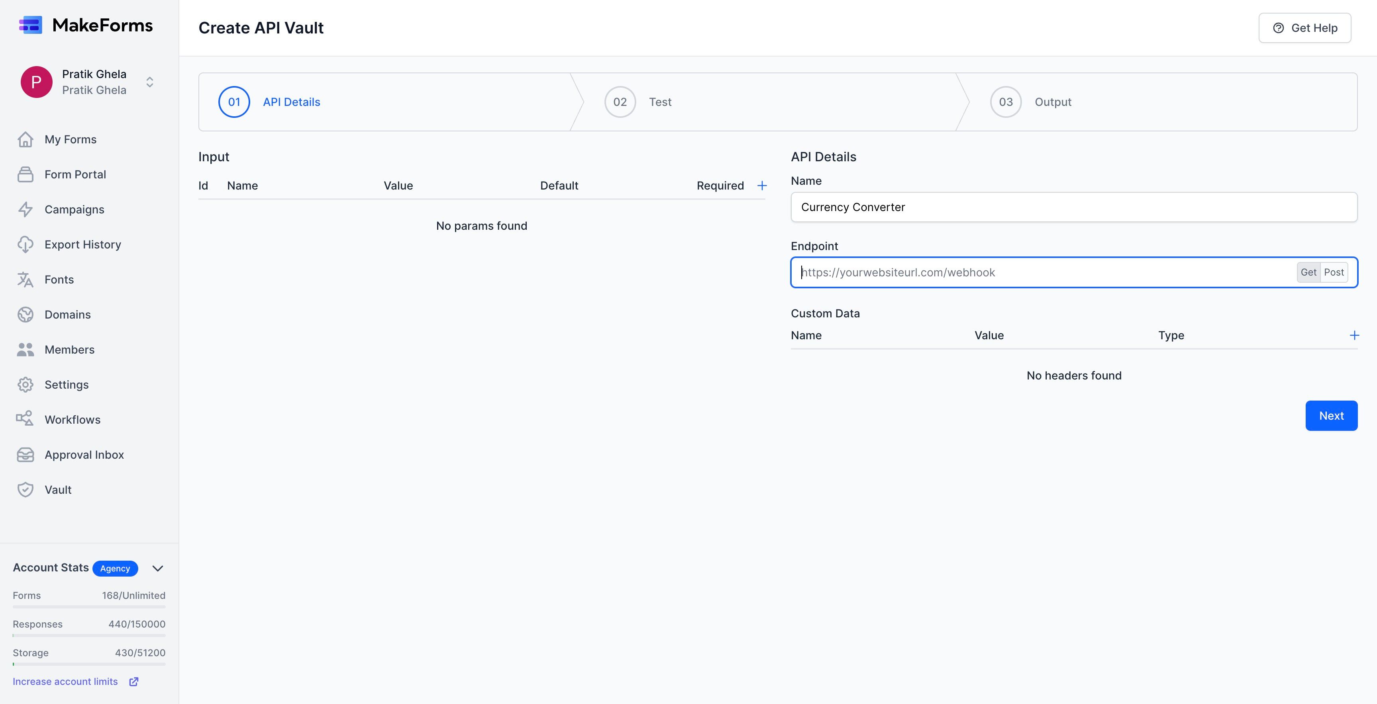Screen dimensions: 1377x704
Task: Open Increase account limits link
Action: click(65, 682)
